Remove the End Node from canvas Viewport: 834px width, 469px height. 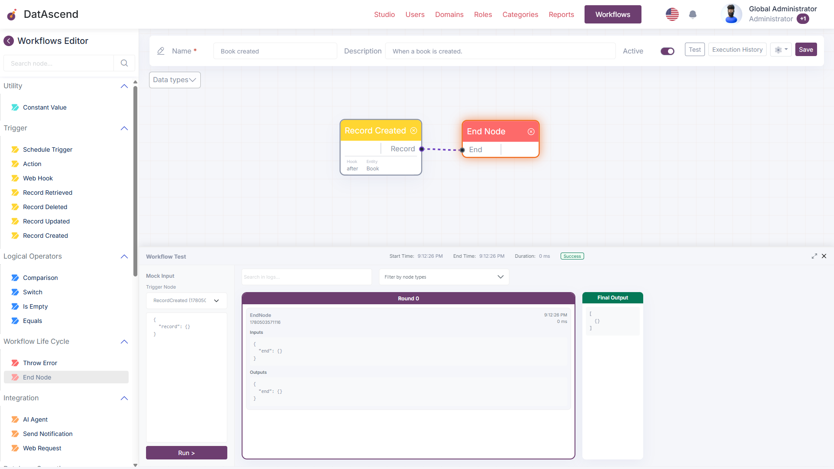point(531,132)
